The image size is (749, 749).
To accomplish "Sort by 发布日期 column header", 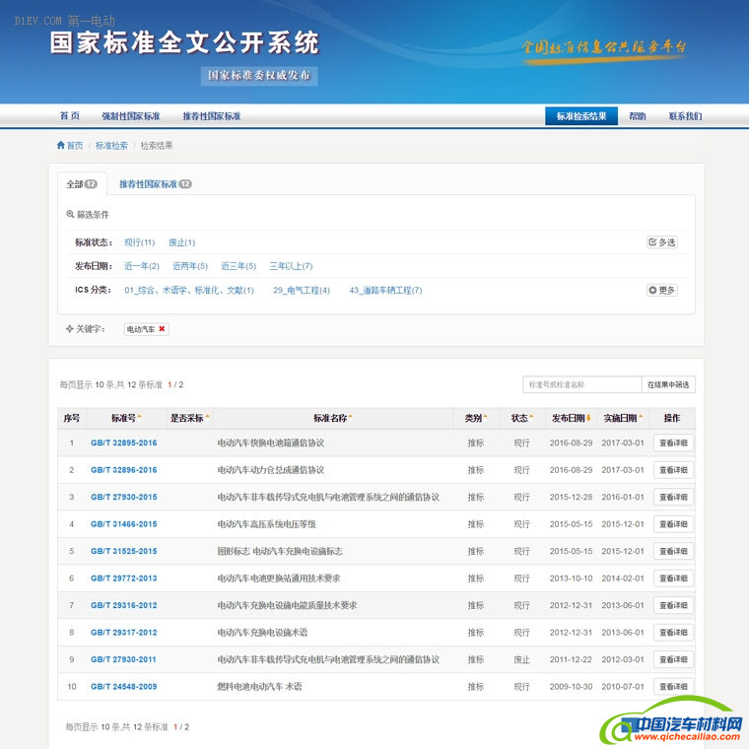I will point(571,419).
